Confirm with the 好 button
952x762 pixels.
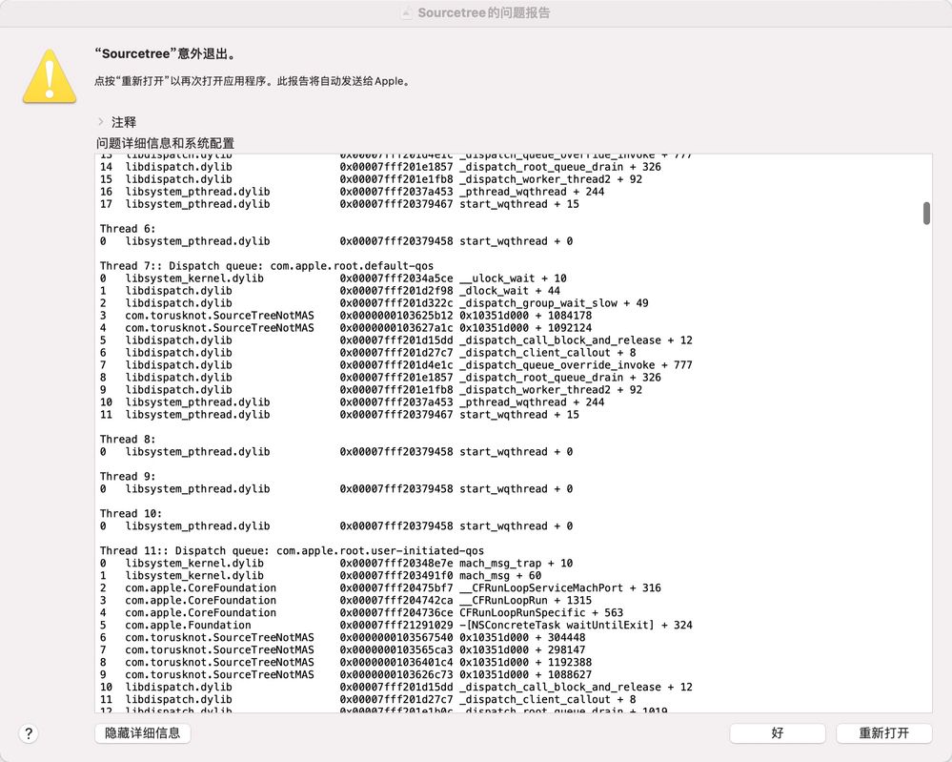tap(778, 732)
